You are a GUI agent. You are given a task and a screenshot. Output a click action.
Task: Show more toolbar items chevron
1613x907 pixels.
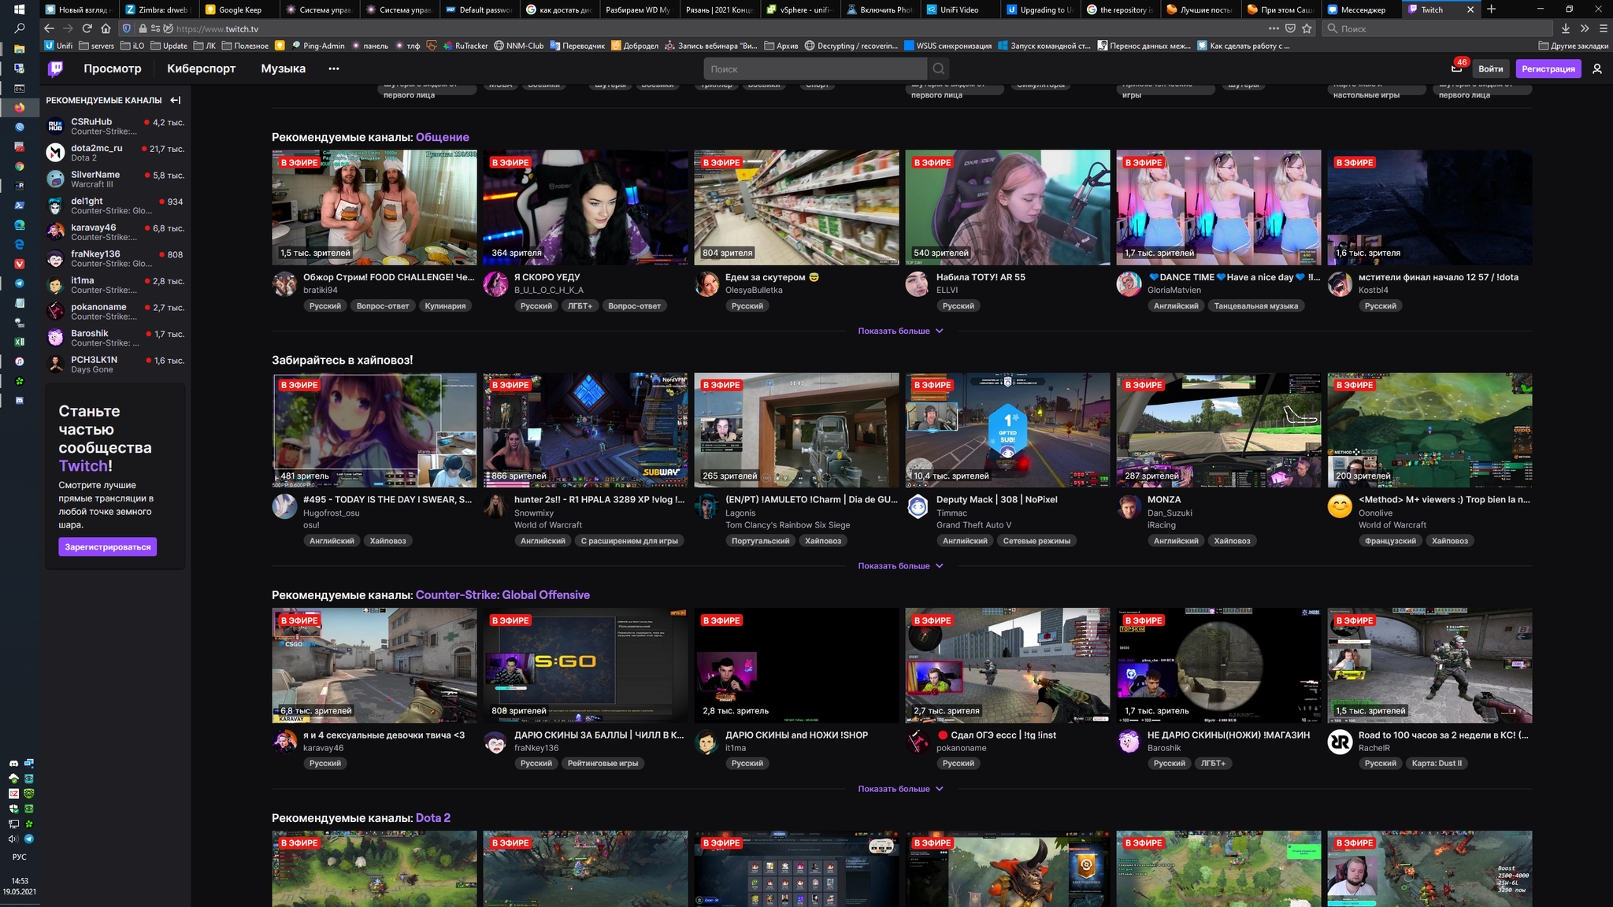click(1585, 28)
